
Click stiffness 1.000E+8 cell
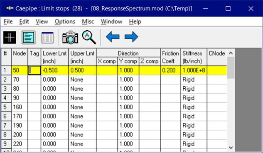(x=194, y=70)
